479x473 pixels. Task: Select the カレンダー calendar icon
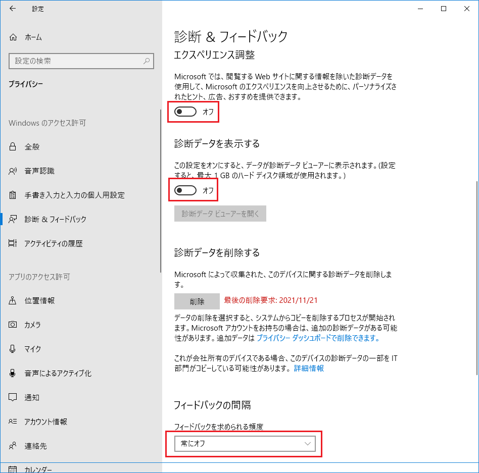[13, 469]
